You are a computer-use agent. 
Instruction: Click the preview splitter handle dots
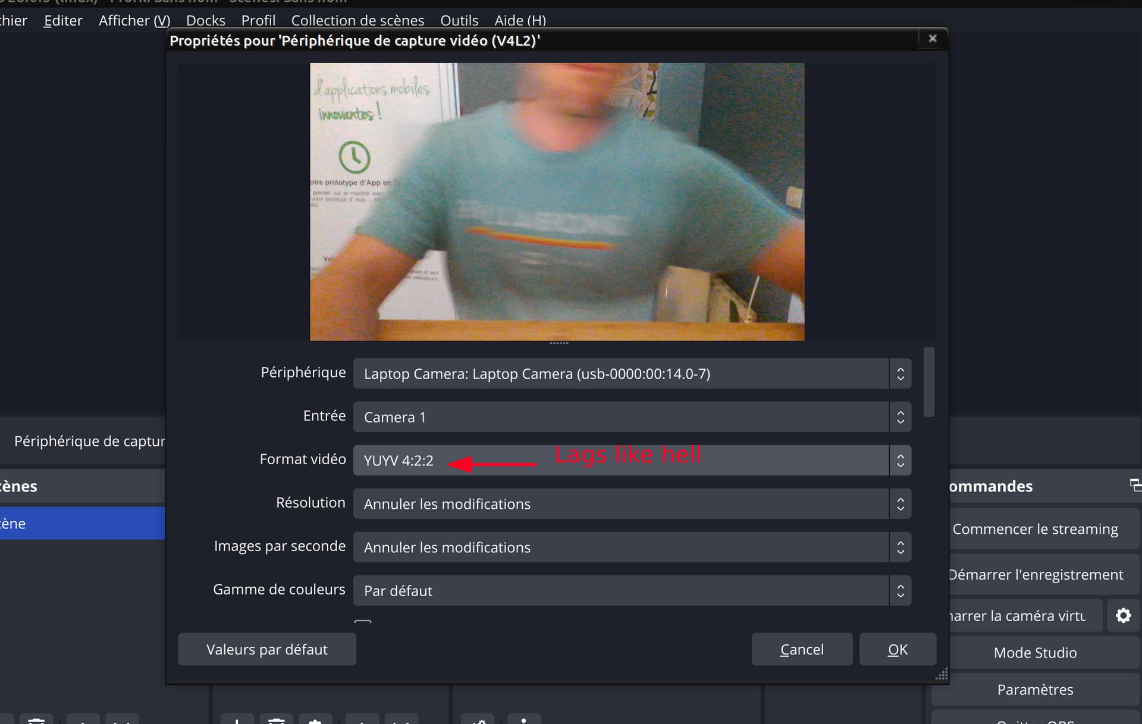(559, 343)
